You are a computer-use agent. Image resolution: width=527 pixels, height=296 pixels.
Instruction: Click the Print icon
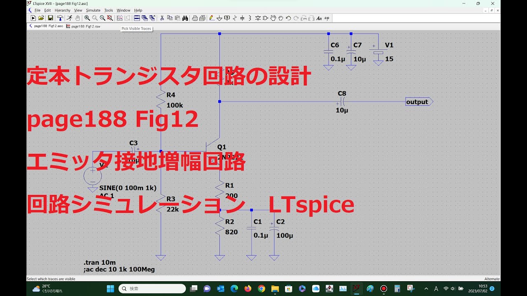click(x=202, y=18)
